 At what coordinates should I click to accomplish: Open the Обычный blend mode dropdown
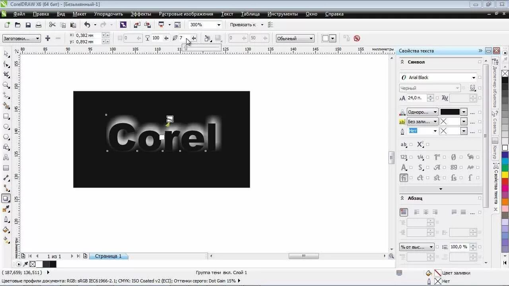(x=295, y=39)
